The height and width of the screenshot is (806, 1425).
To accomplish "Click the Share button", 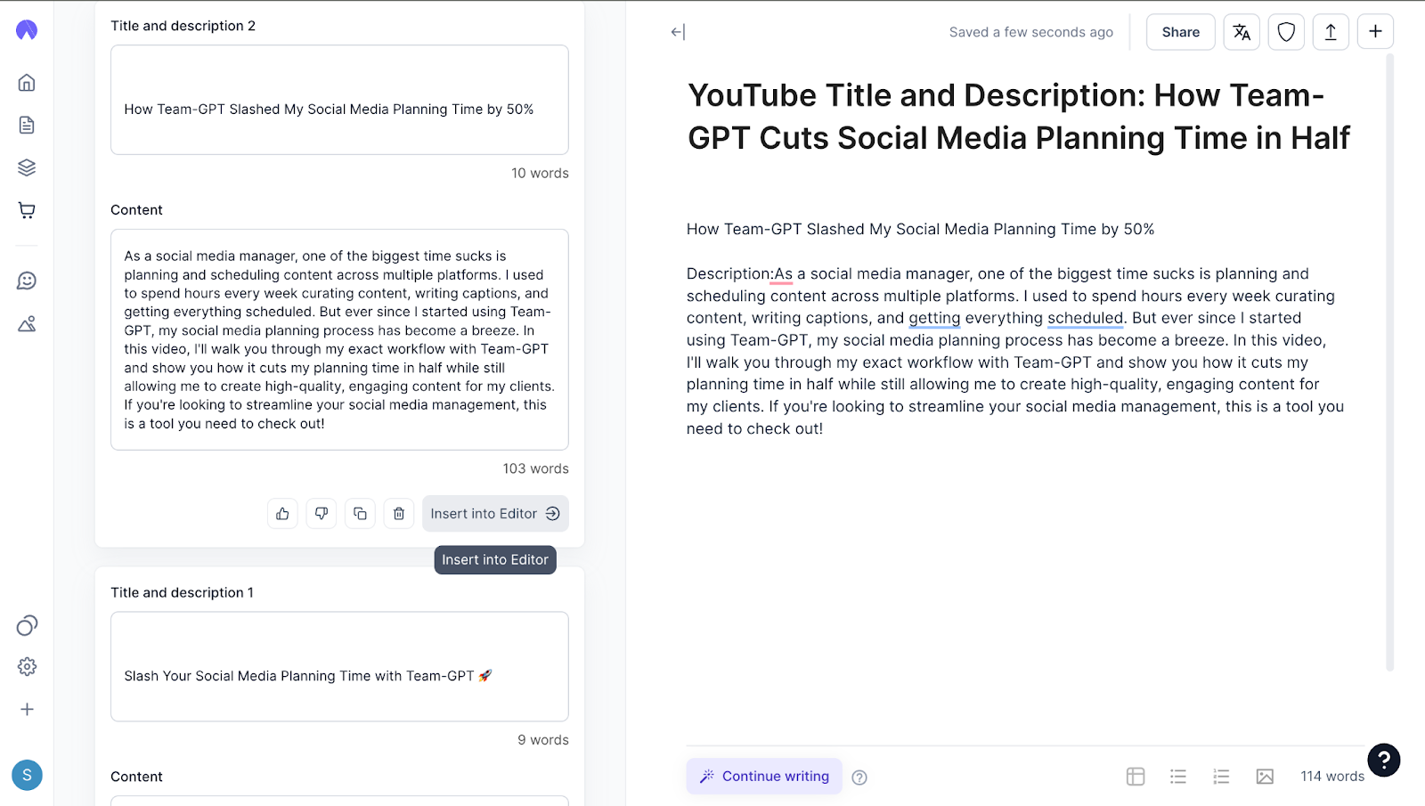I will pos(1180,32).
